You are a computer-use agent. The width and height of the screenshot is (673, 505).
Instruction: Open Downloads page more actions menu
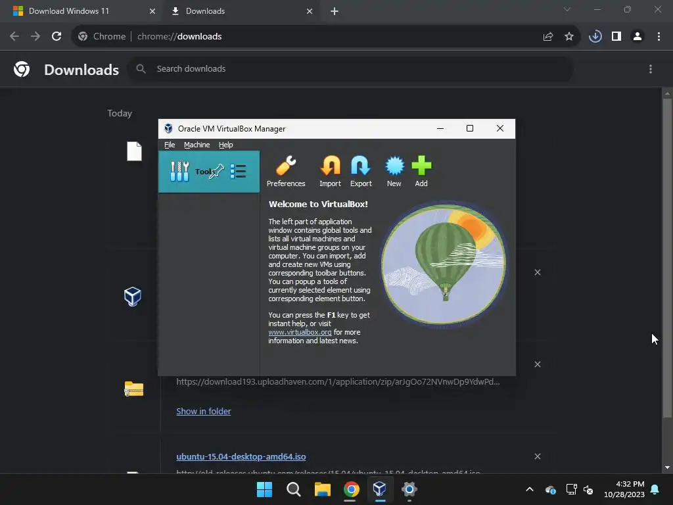point(651,69)
